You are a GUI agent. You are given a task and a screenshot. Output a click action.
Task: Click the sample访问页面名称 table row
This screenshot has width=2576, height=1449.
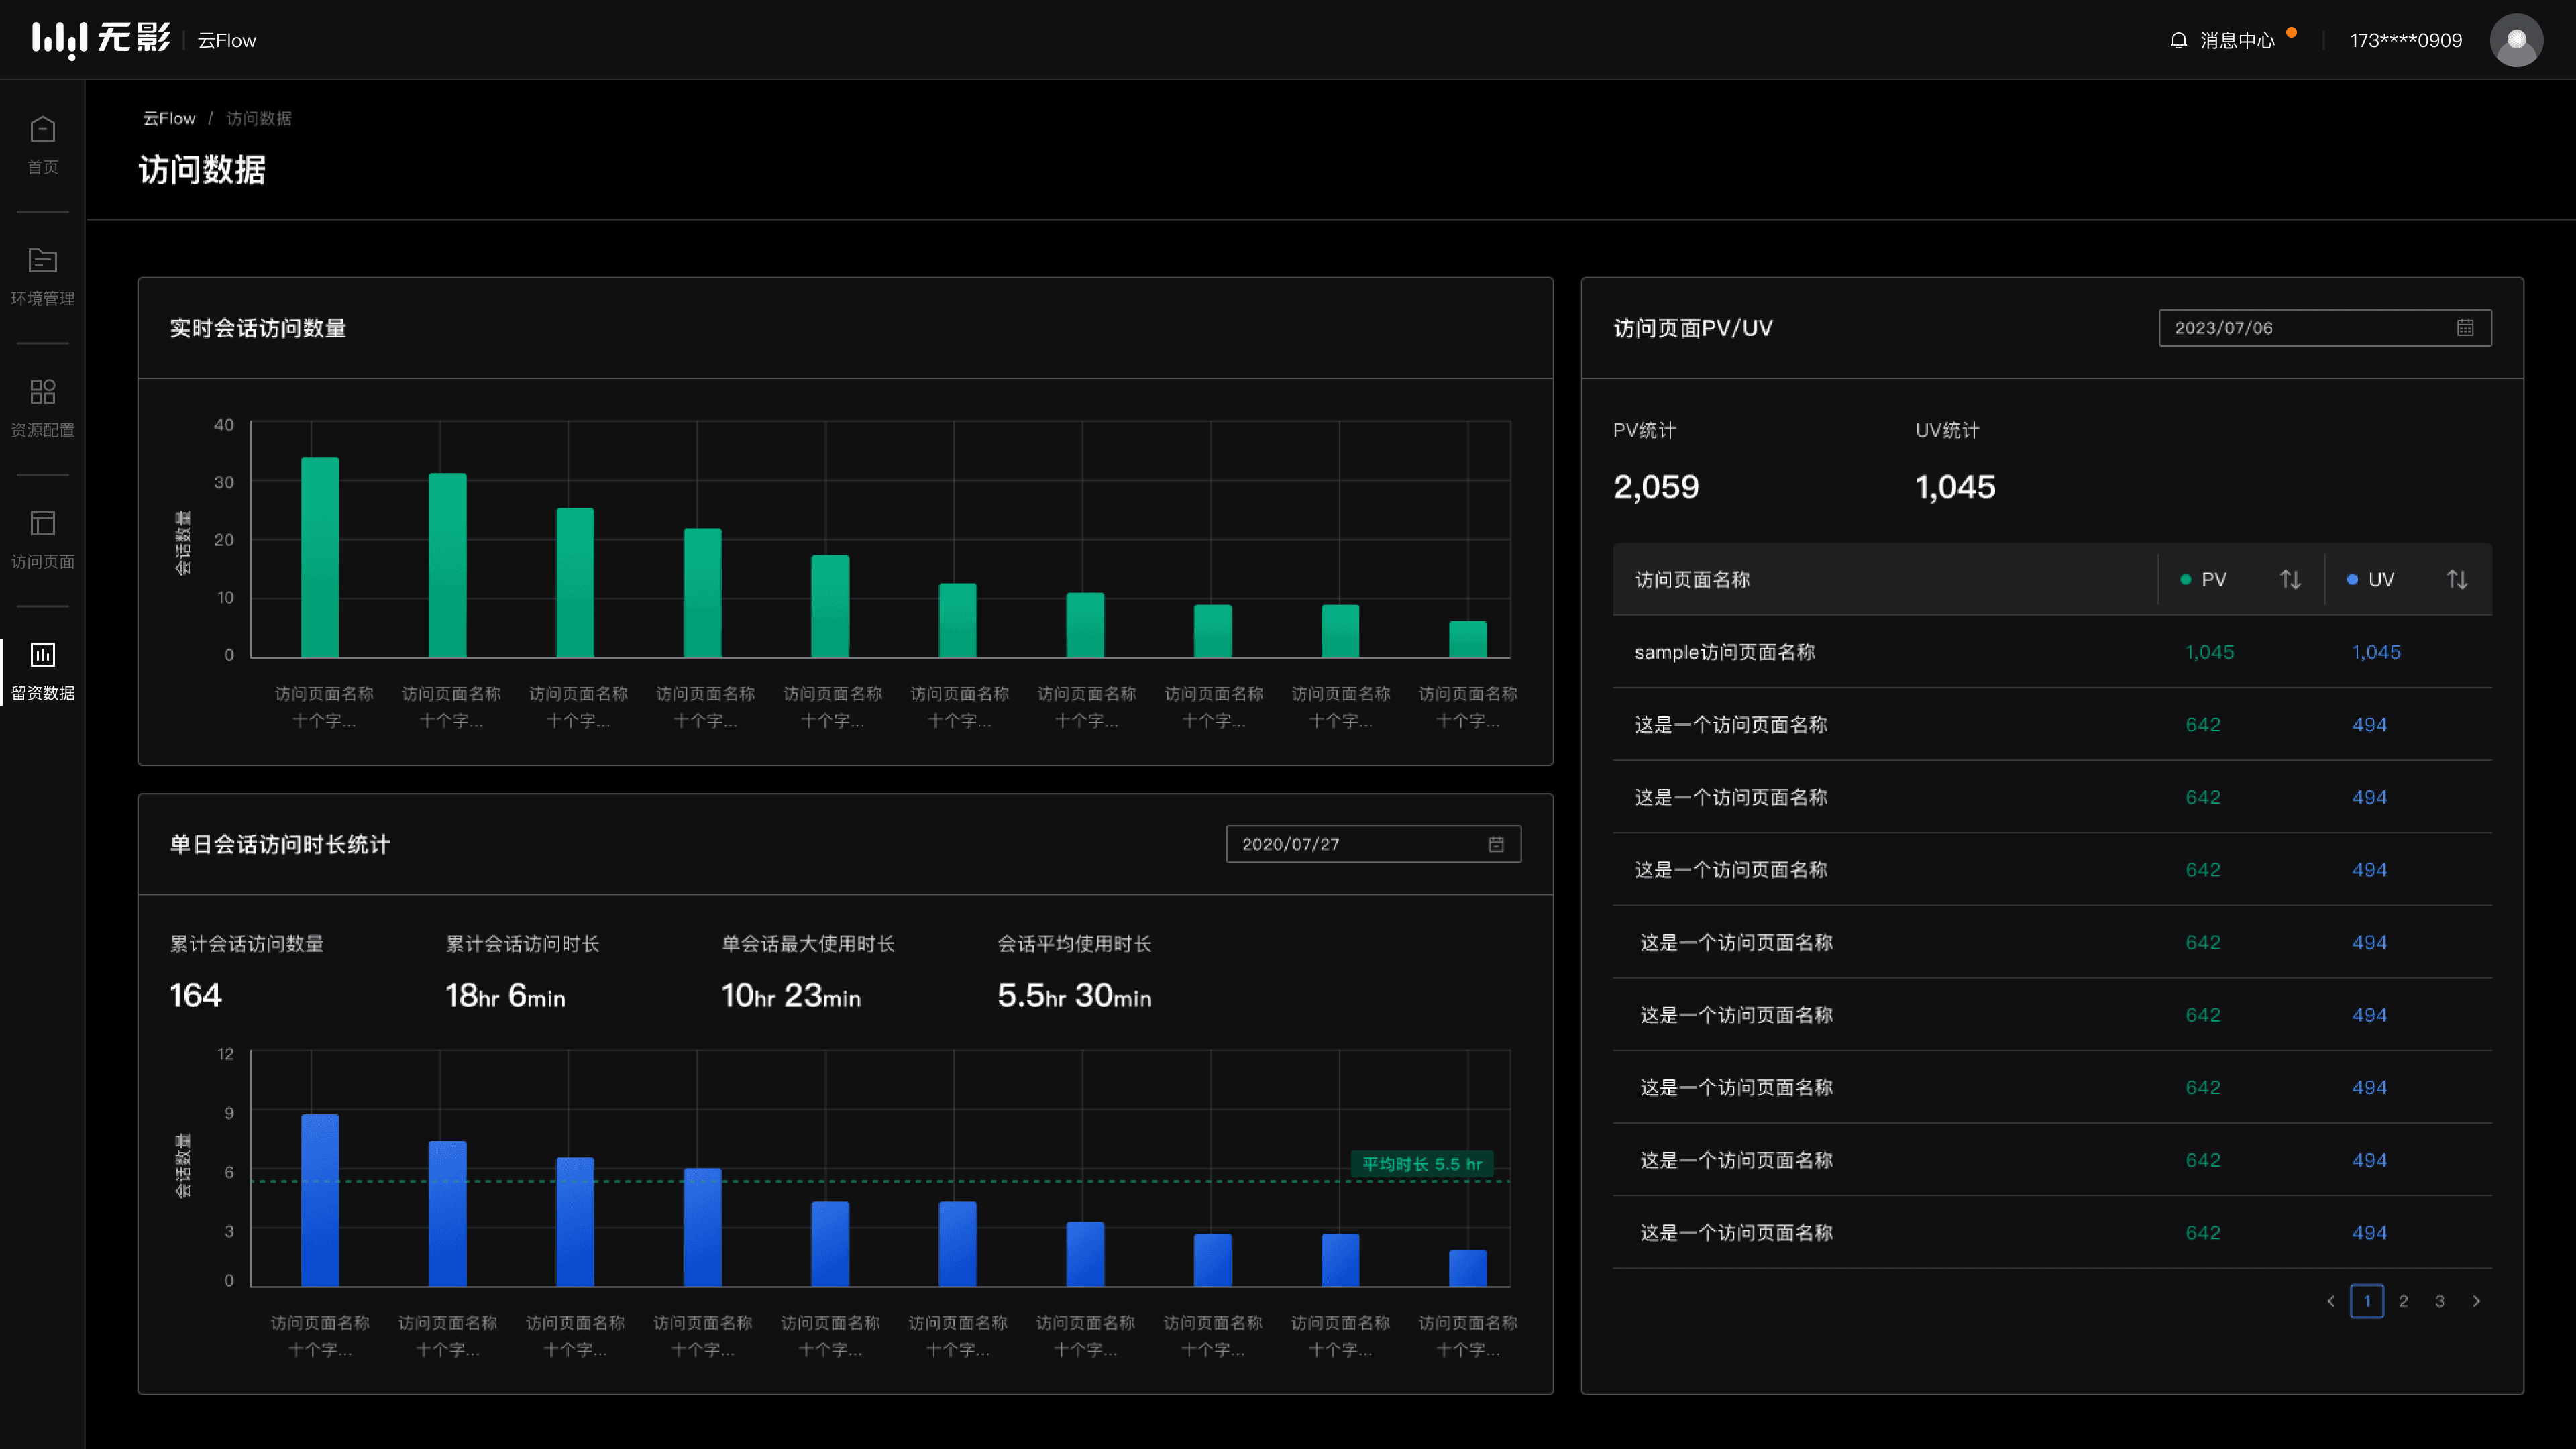click(x=2052, y=652)
